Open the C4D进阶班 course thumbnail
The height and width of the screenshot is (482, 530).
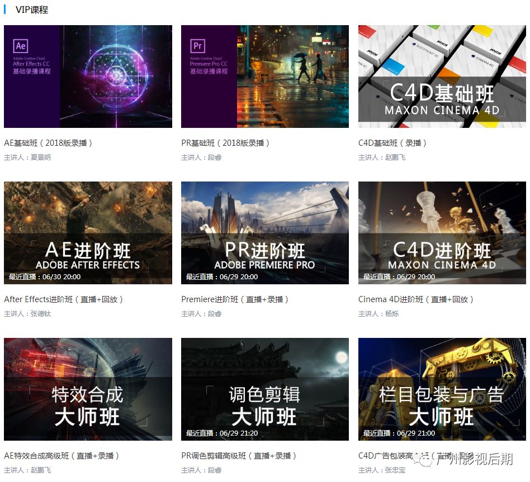pos(442,233)
